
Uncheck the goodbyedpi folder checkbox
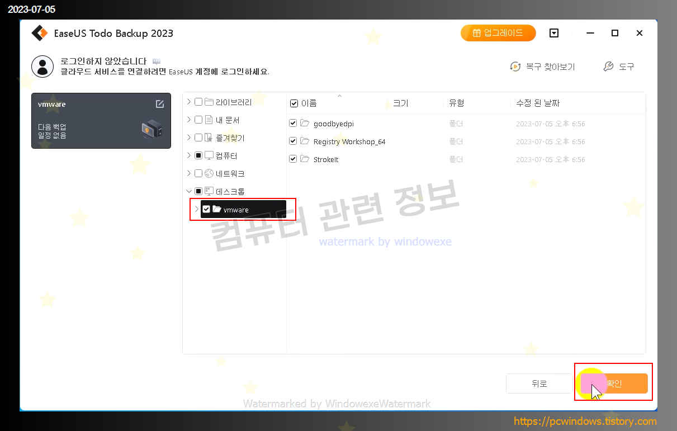[x=293, y=124]
